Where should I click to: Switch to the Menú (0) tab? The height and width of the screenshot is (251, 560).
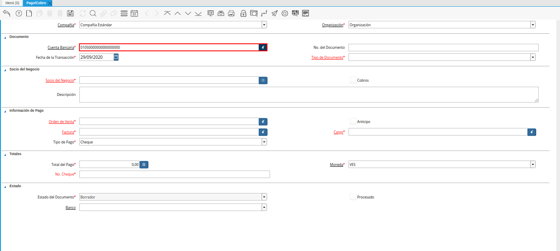(12, 3)
